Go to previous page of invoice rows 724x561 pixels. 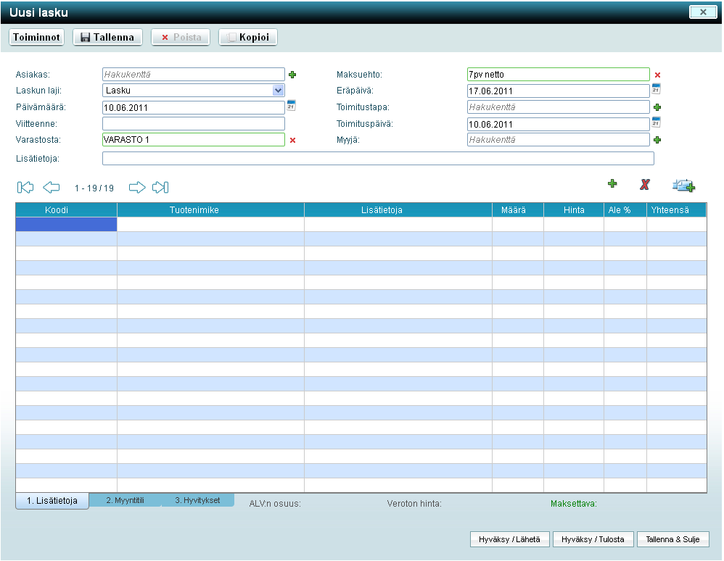pos(52,187)
